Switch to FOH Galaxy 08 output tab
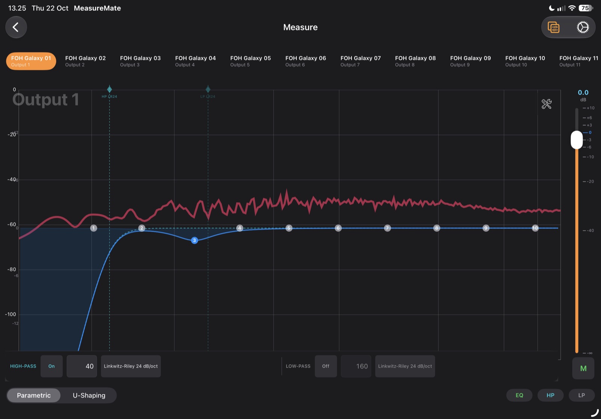Viewport: 601px width, 419px height. pos(415,61)
